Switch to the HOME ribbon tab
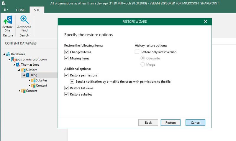This screenshot has height=141, width=236. (21, 10)
